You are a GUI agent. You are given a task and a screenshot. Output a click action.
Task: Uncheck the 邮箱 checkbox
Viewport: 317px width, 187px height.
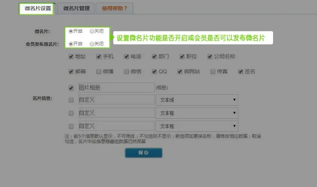tap(71, 72)
